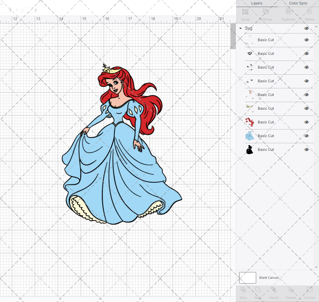The height and width of the screenshot is (302, 319).
Task: Select the skin-tone layer thumbnail
Action: coord(250,95)
